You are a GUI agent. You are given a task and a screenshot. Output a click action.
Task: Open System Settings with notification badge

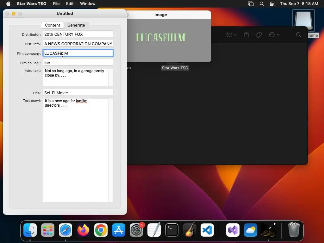tap(136, 230)
